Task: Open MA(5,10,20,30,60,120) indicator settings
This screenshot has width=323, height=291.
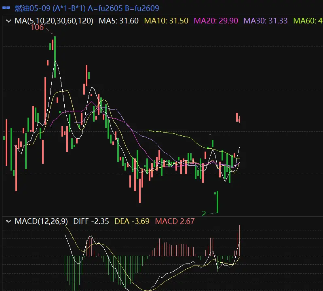Action: [54, 21]
